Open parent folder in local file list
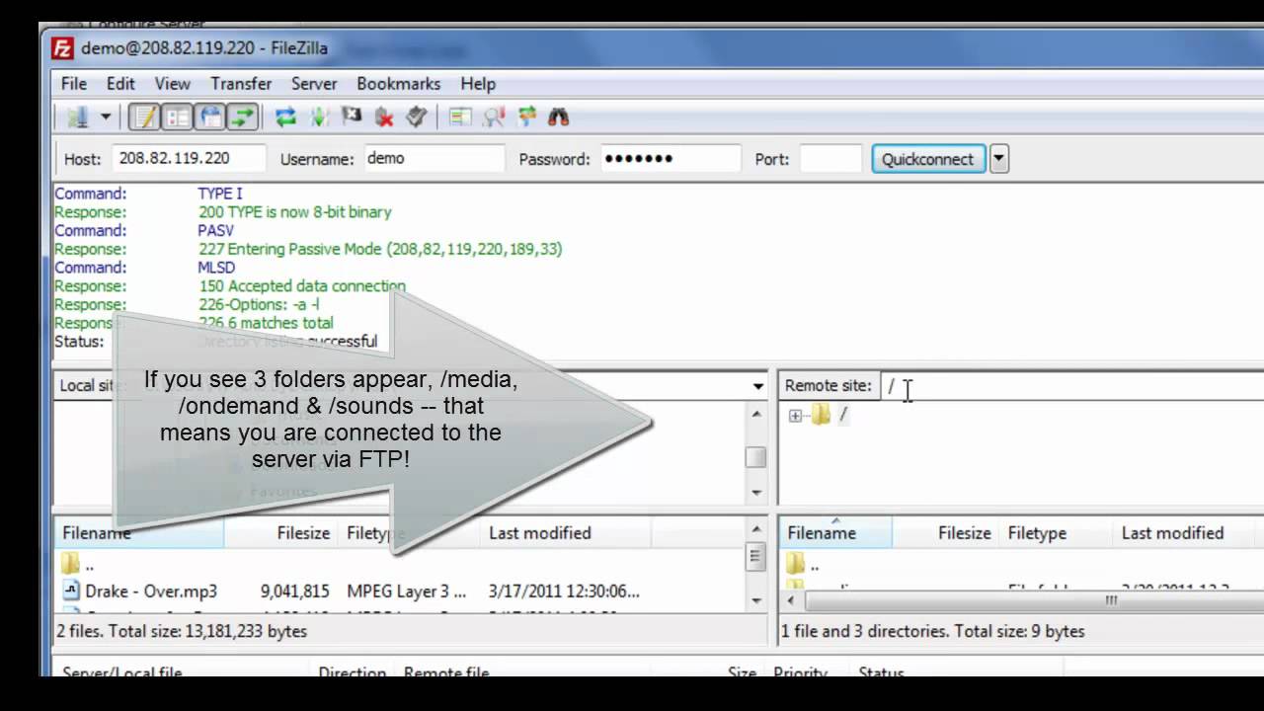1264x711 pixels. [79, 565]
